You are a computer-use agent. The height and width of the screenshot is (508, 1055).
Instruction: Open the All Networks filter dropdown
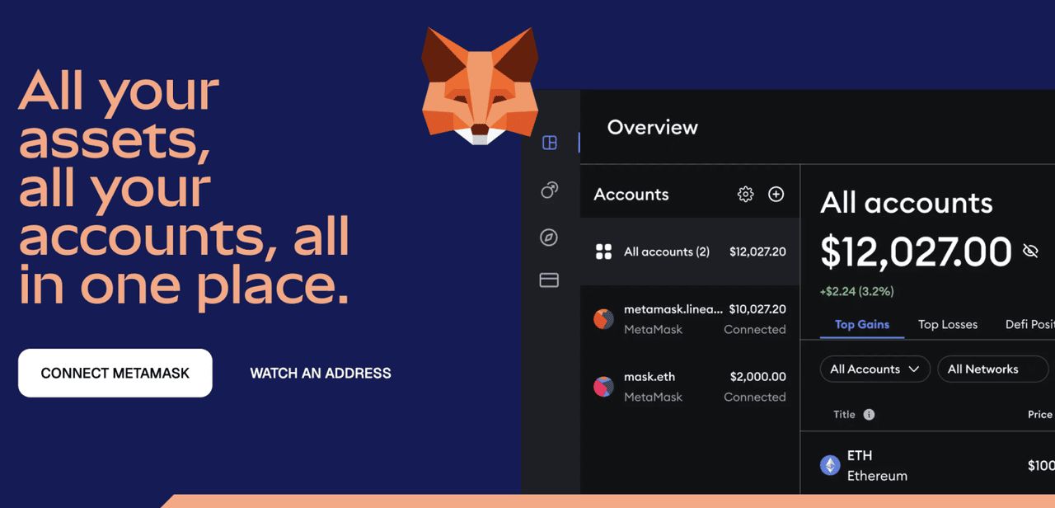pyautogui.click(x=992, y=369)
